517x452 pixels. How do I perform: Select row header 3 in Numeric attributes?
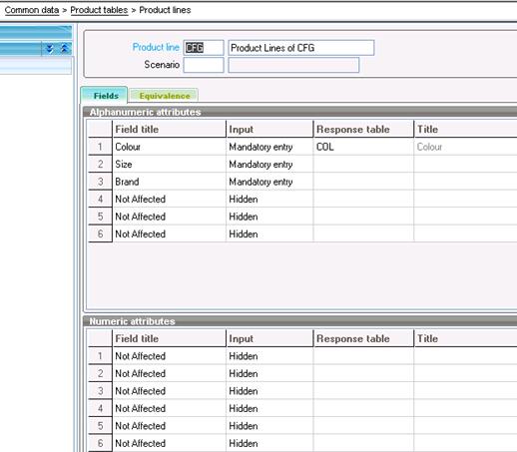pyautogui.click(x=100, y=391)
